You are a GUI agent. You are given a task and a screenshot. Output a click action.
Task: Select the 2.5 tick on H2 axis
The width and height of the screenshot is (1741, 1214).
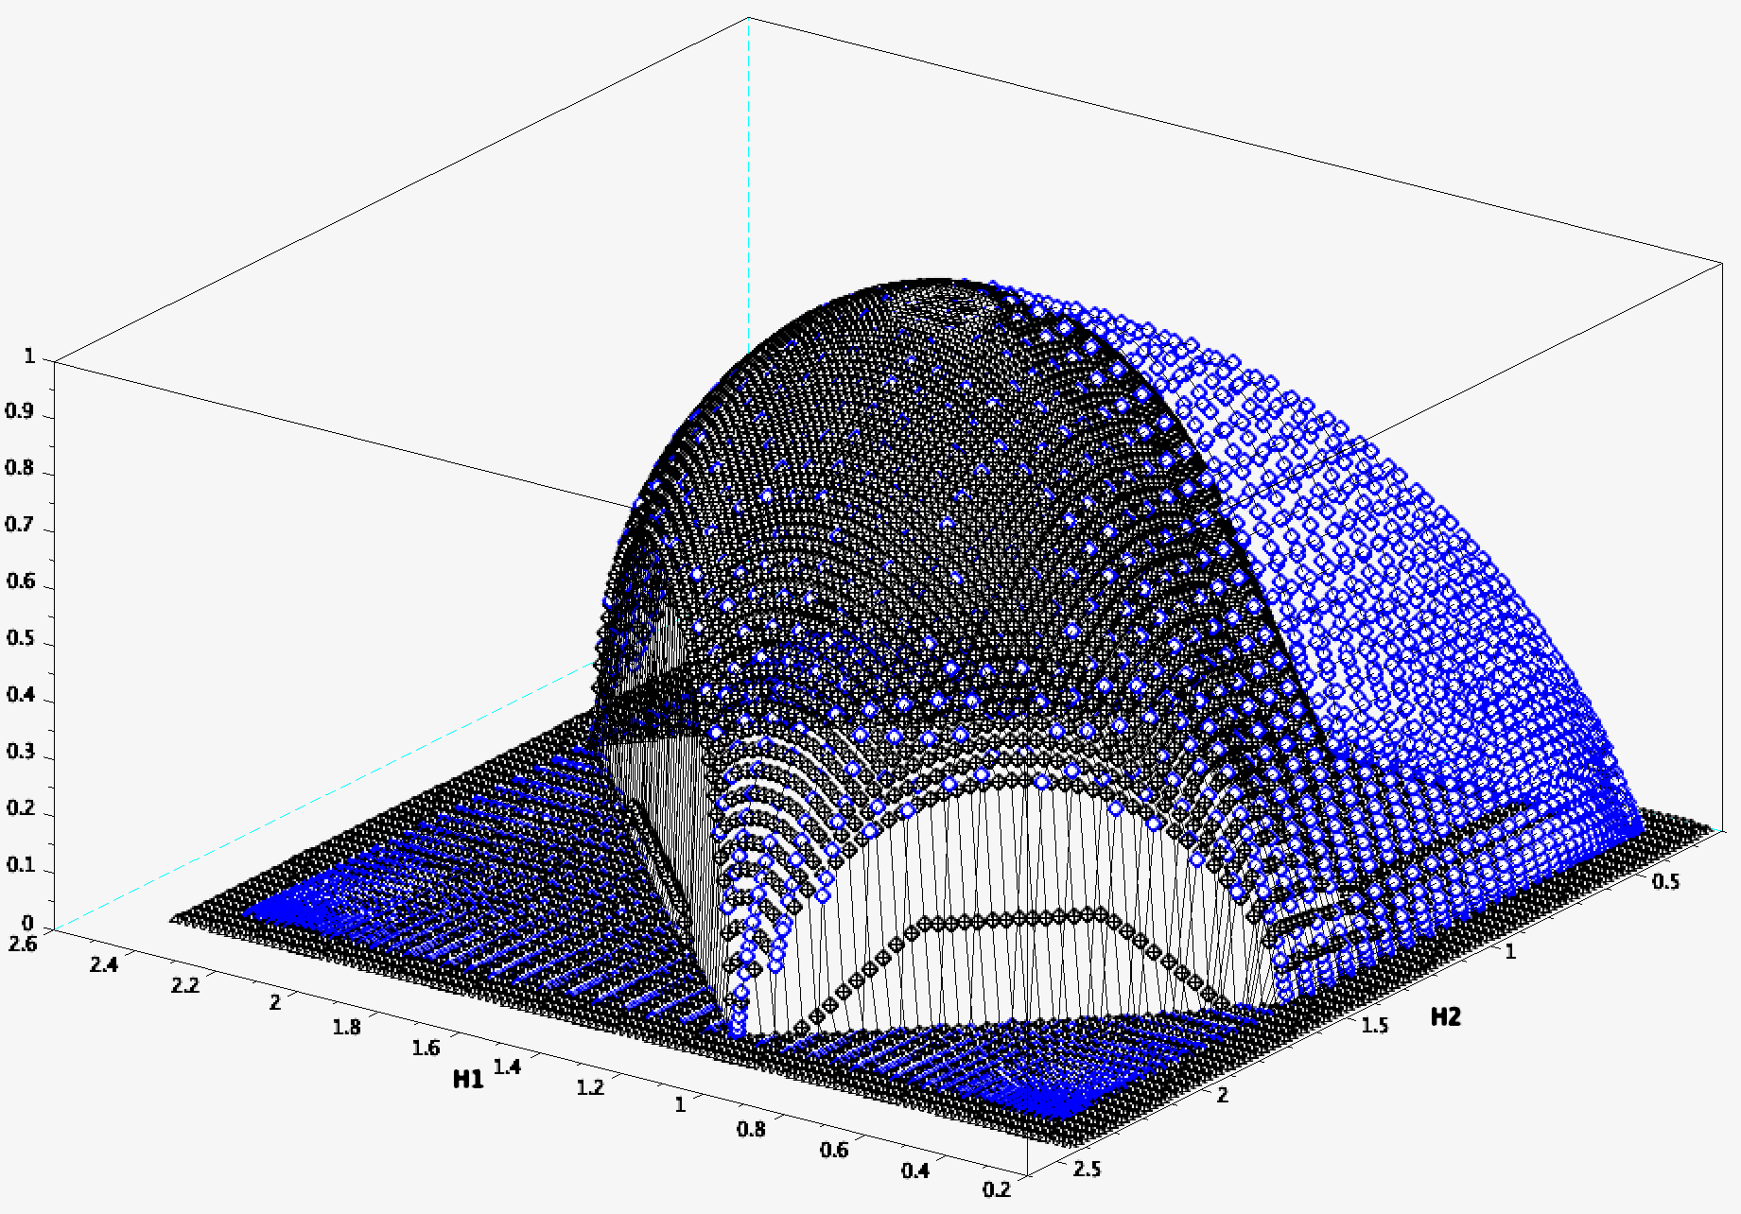[1088, 1170]
